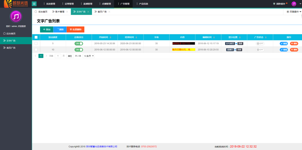This screenshot has height=150, width=302.
Task: Click the 刷新 button
Action: click(60, 29)
